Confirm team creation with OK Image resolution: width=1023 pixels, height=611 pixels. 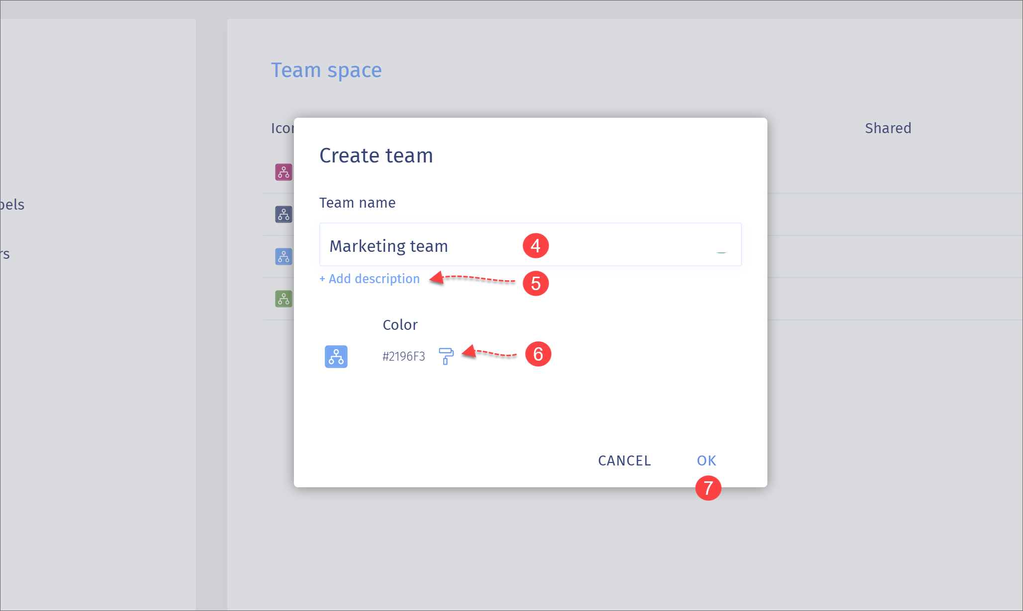(706, 460)
